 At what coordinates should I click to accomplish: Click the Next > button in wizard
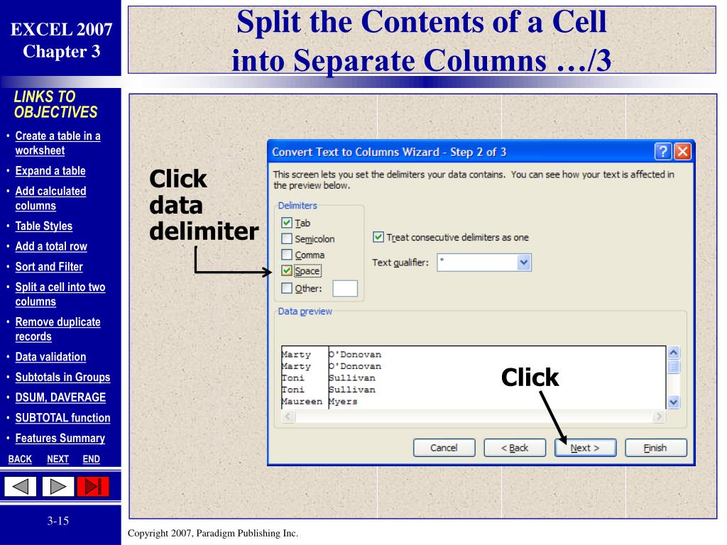point(585,448)
